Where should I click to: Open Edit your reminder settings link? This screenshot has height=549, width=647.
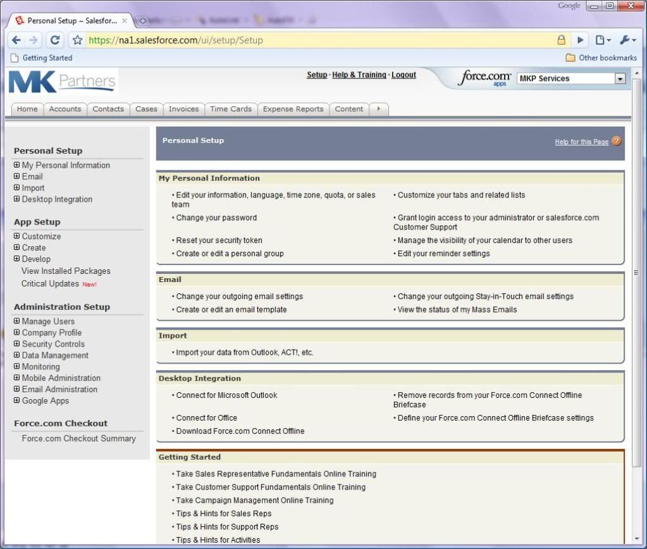point(443,254)
